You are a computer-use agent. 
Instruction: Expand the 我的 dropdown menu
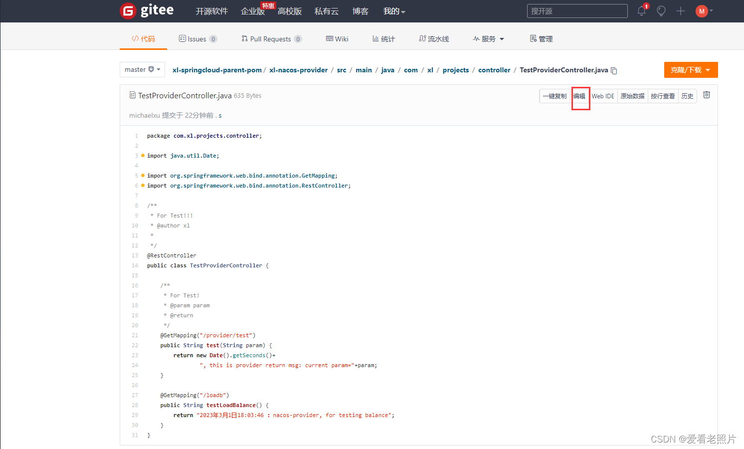coord(394,11)
